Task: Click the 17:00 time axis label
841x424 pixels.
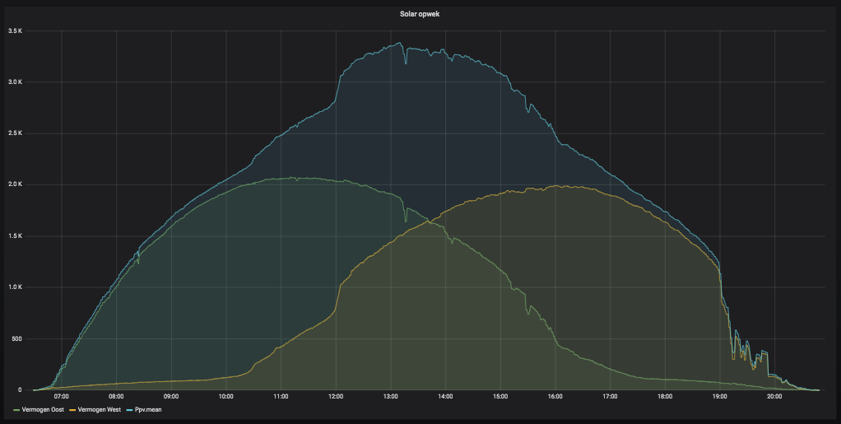Action: coord(610,397)
